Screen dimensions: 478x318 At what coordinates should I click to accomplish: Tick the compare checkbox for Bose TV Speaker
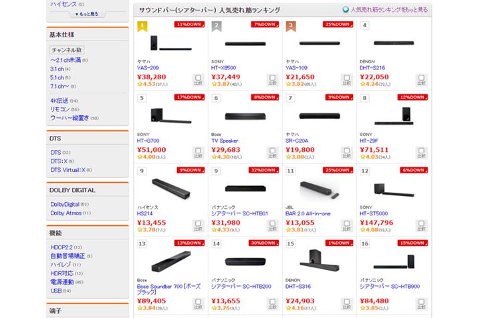tap(272, 151)
